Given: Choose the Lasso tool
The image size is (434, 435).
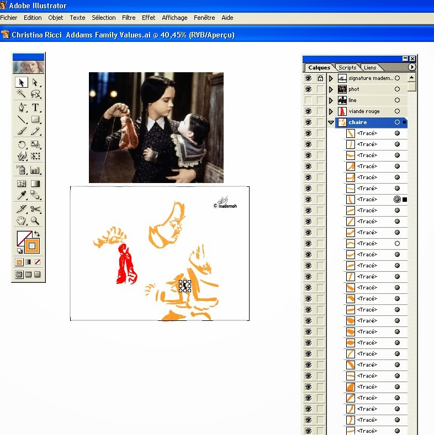Looking at the screenshot, I should click(35, 94).
